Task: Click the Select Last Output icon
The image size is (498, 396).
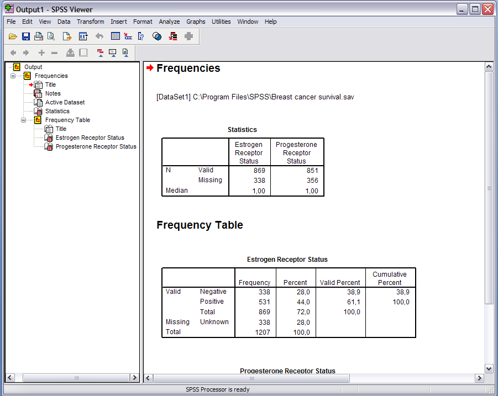Action: 173,36
